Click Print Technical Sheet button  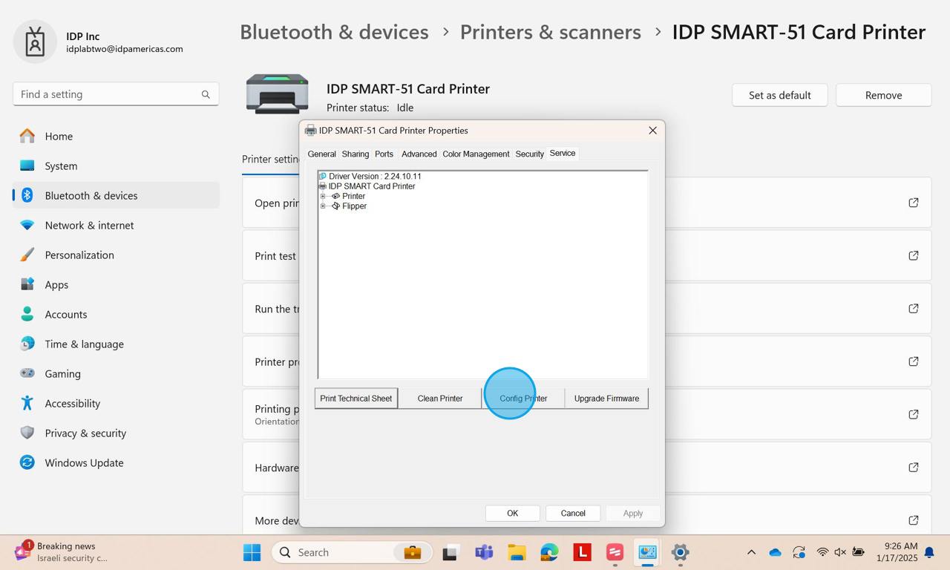point(356,399)
